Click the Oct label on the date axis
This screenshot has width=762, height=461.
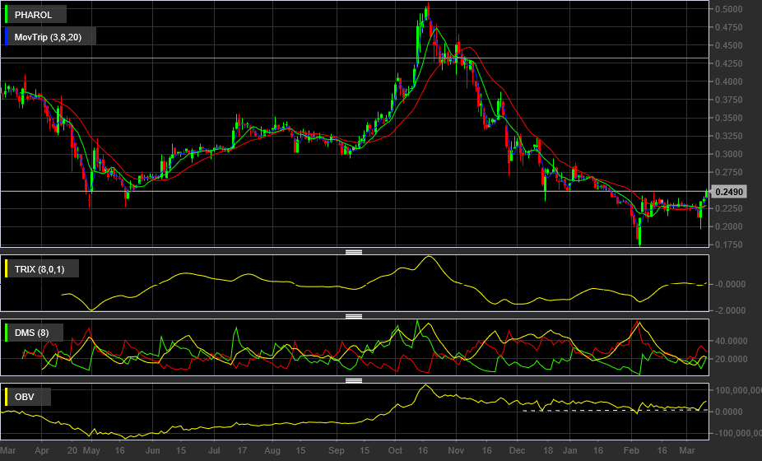tap(395, 451)
